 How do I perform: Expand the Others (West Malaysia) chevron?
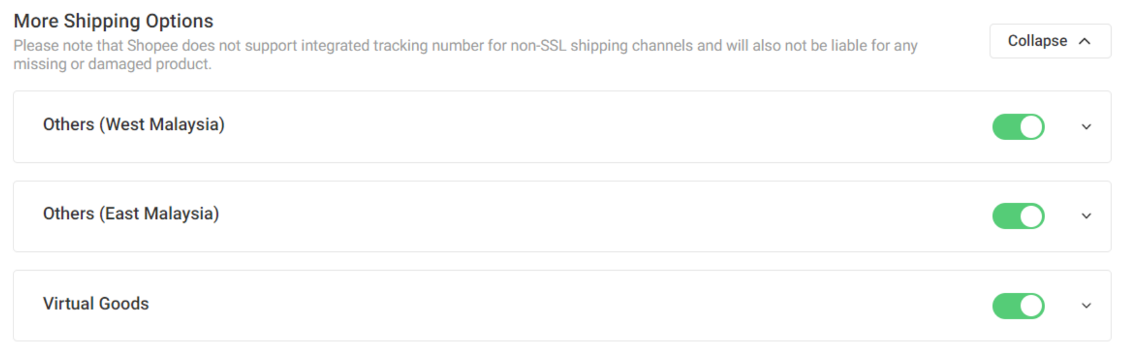pos(1086,127)
